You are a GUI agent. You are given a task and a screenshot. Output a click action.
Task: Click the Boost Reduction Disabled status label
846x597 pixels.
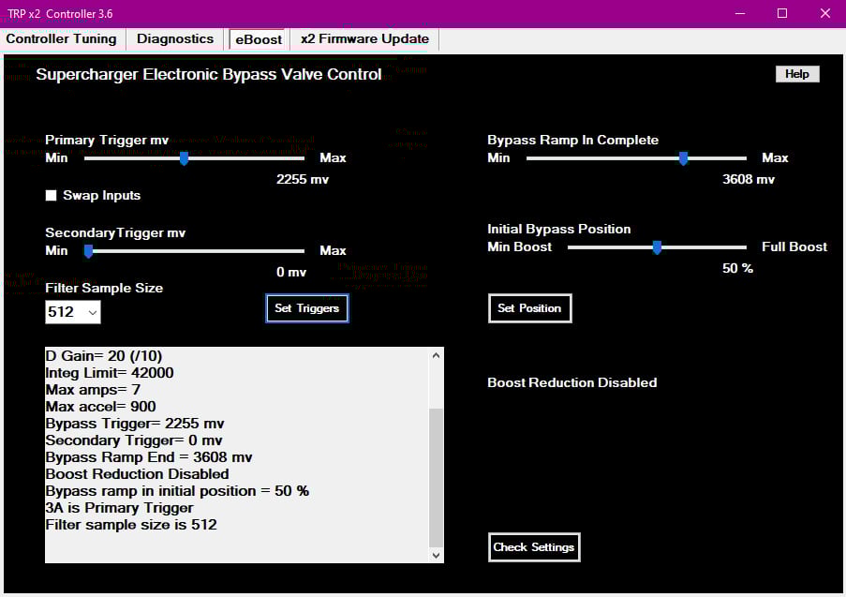(571, 382)
